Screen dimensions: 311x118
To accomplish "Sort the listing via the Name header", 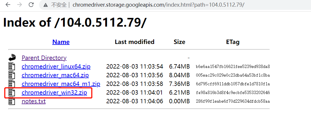I will (61, 42).
